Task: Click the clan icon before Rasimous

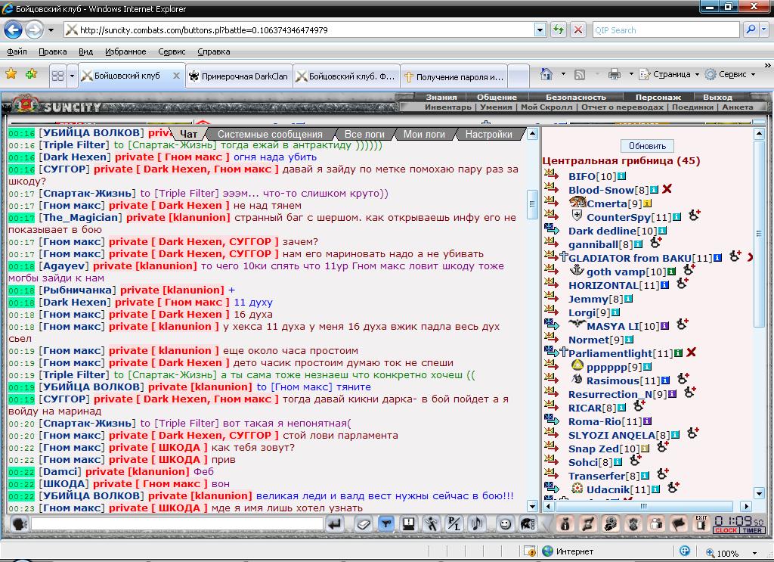Action: [x=577, y=379]
